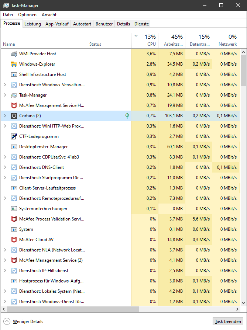Viewport: 247px width, 330px height.
Task: Open the Ansicht menu
Action: [x=49, y=15]
